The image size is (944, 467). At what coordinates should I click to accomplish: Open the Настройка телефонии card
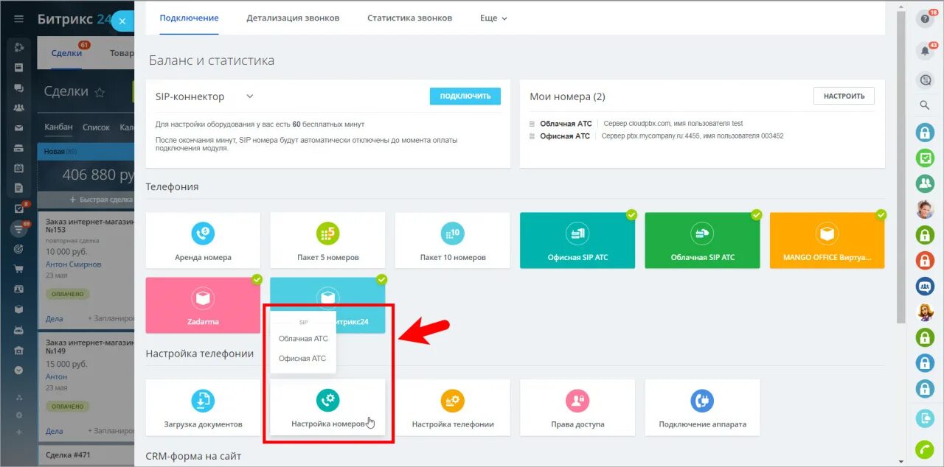click(x=452, y=407)
